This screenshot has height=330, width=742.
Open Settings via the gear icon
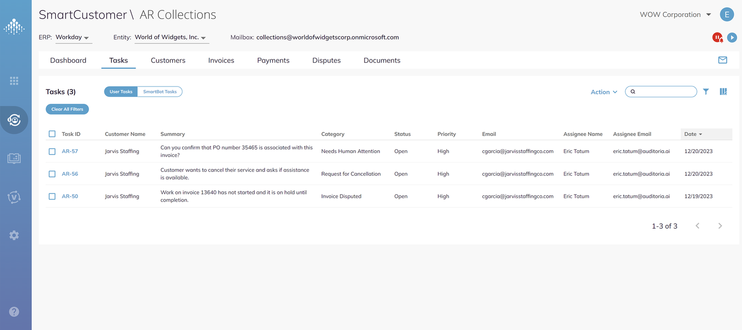point(14,235)
